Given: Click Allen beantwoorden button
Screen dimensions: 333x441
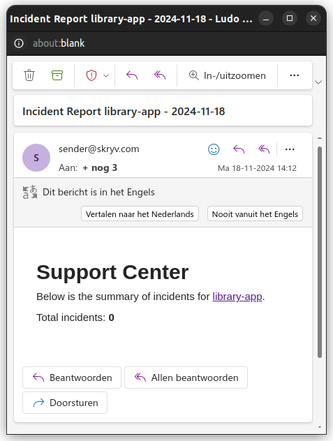Looking at the screenshot, I should coord(186,378).
